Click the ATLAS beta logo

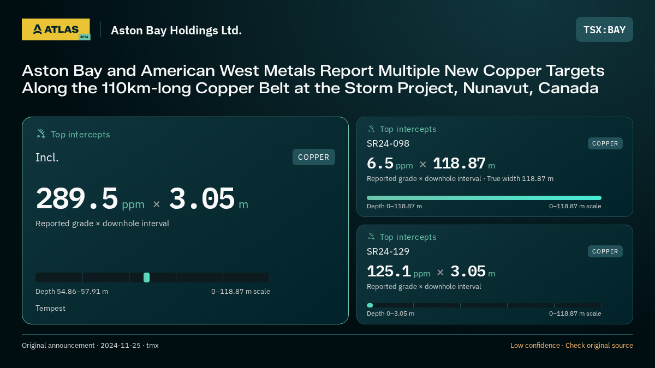pos(56,29)
